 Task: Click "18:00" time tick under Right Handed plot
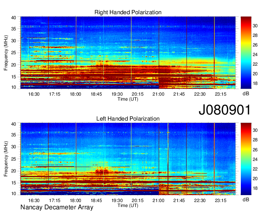(x=76, y=94)
